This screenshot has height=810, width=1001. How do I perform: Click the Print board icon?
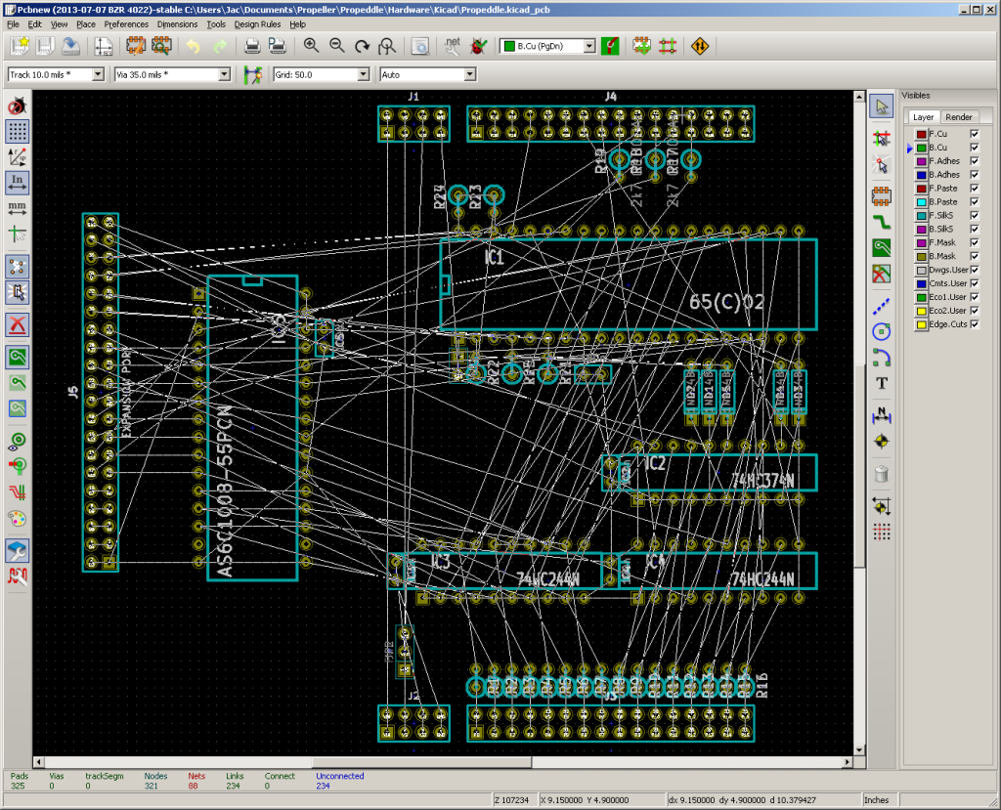pyautogui.click(x=252, y=46)
